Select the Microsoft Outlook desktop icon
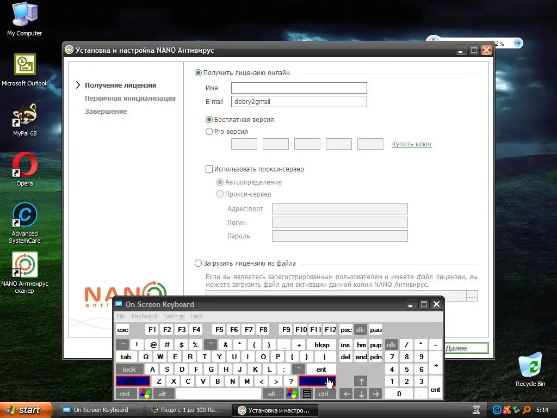The image size is (557, 418). 24,70
